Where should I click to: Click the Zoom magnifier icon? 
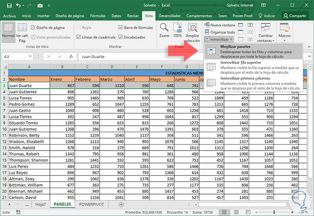point(164,29)
